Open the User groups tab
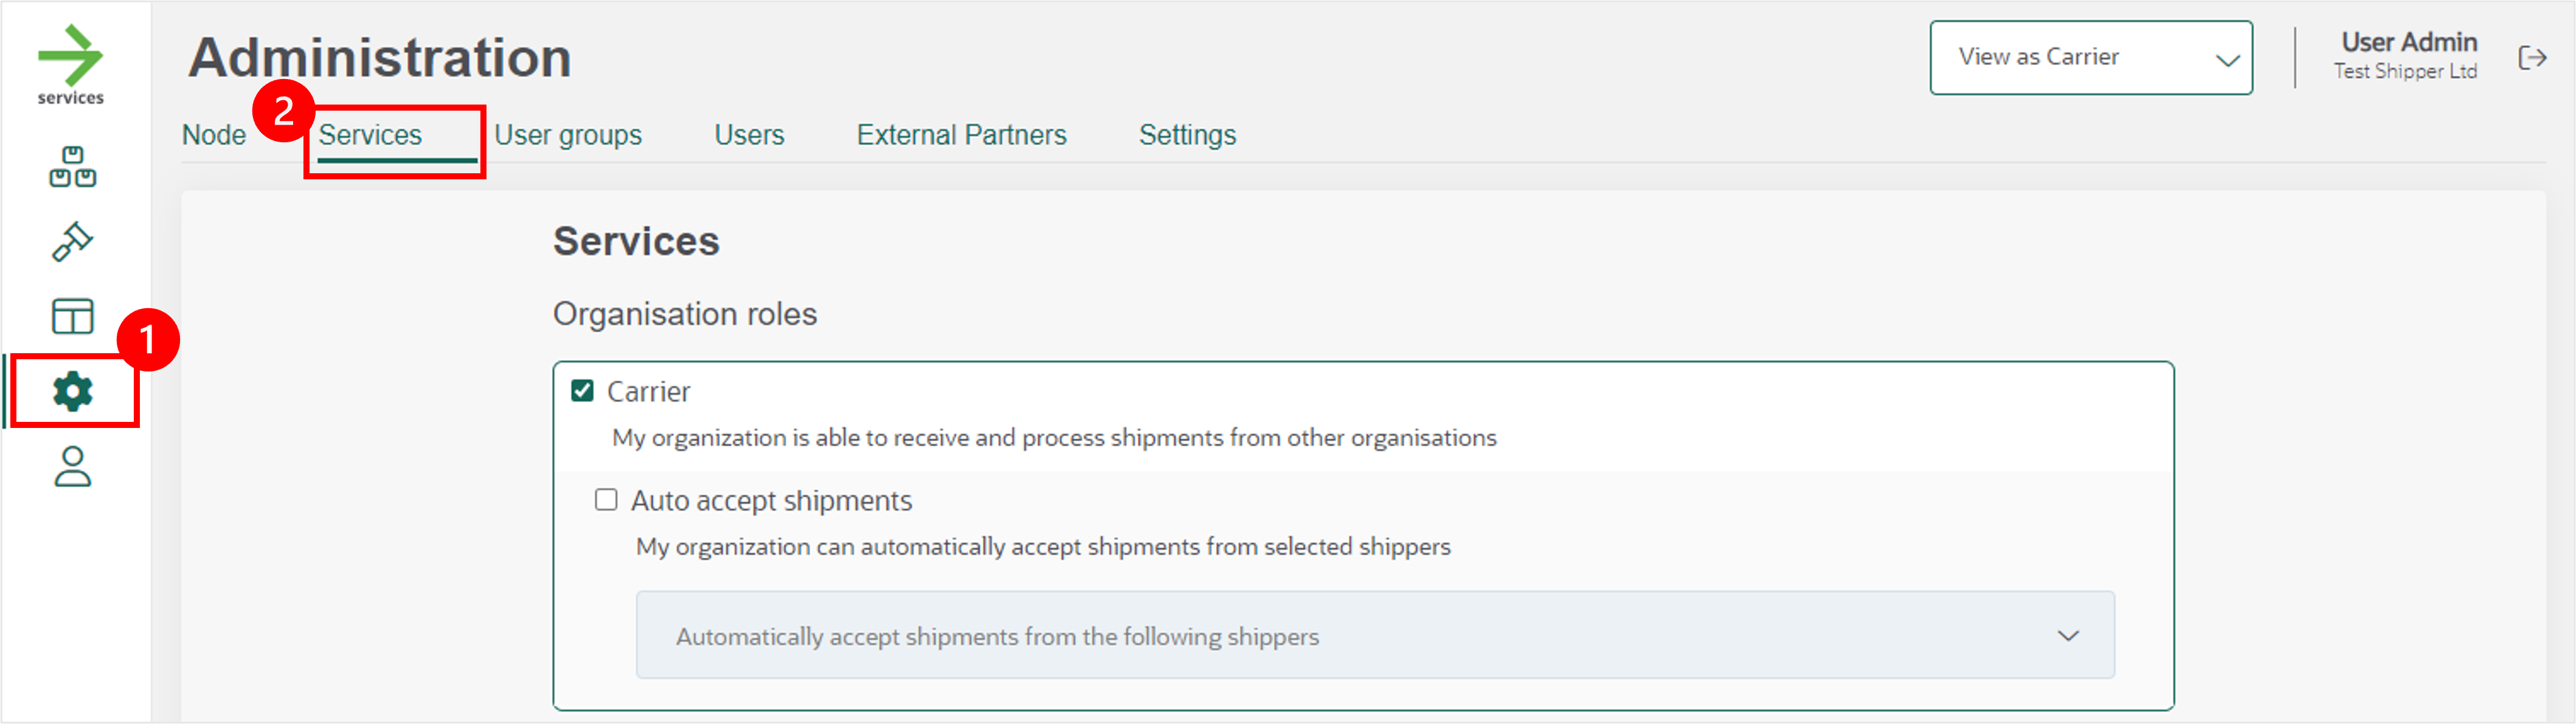Viewport: 2576px width, 724px height. click(x=568, y=135)
